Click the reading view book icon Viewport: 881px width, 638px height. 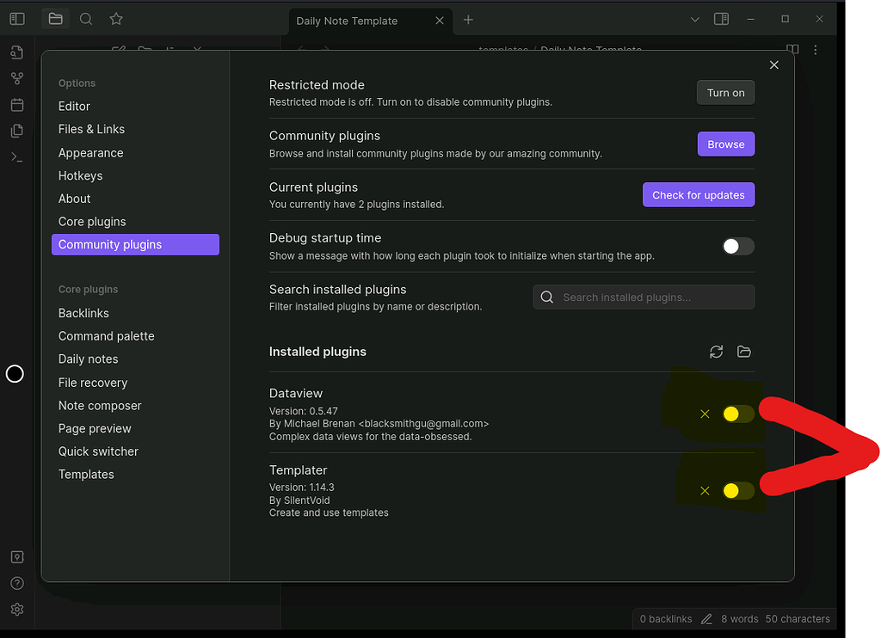point(792,49)
